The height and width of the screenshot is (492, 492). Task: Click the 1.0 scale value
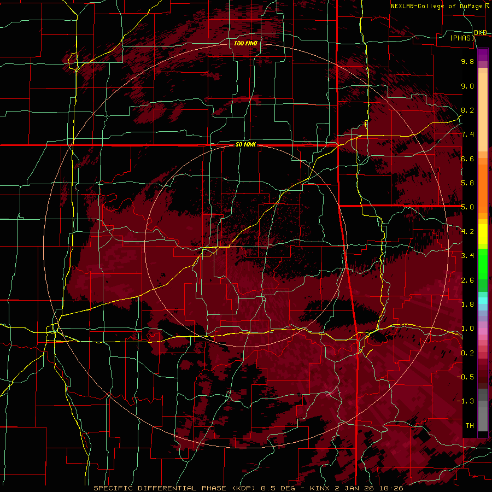tap(467, 329)
